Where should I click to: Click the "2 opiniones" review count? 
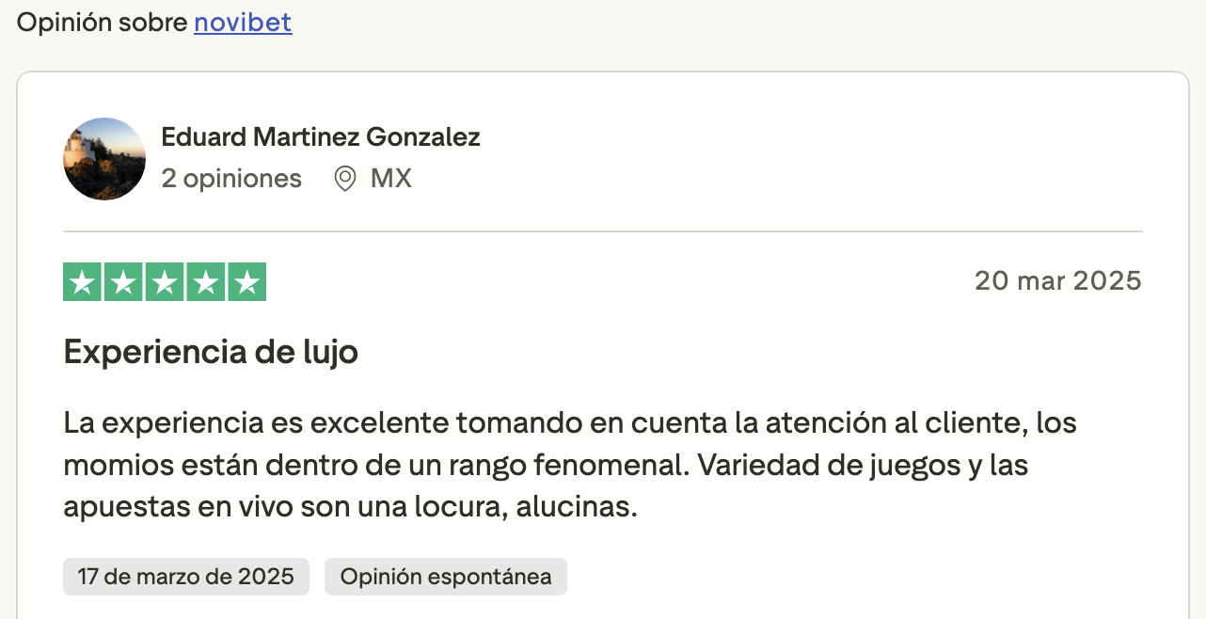point(231,179)
